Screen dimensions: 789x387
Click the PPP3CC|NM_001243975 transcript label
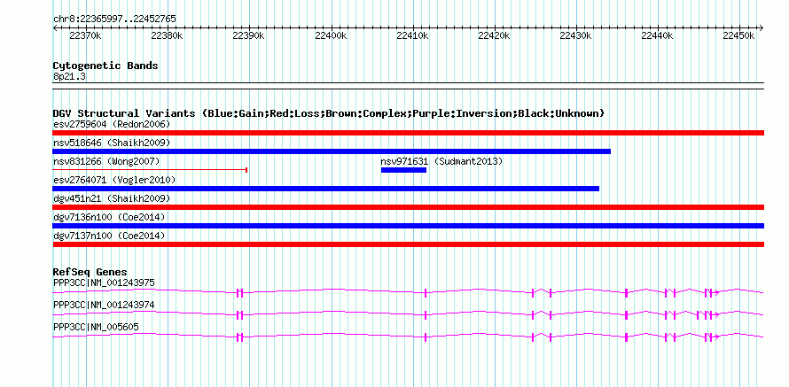104,283
